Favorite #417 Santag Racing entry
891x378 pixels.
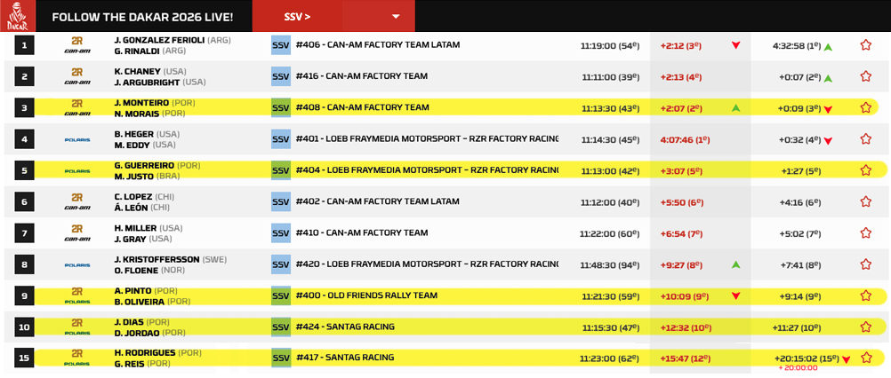(865, 358)
